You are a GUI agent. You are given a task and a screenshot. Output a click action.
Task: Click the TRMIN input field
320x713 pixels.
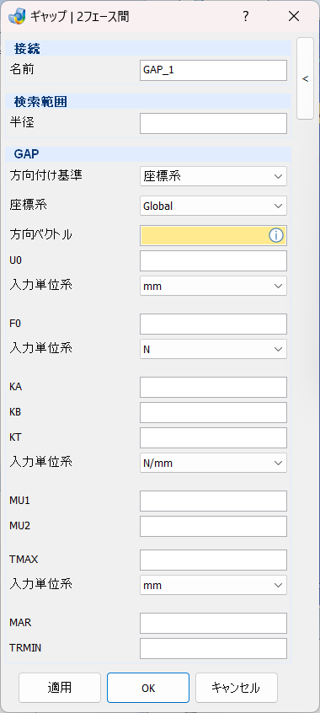pos(213,648)
